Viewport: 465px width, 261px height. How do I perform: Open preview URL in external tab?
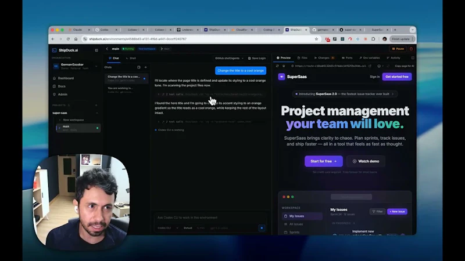click(370, 66)
